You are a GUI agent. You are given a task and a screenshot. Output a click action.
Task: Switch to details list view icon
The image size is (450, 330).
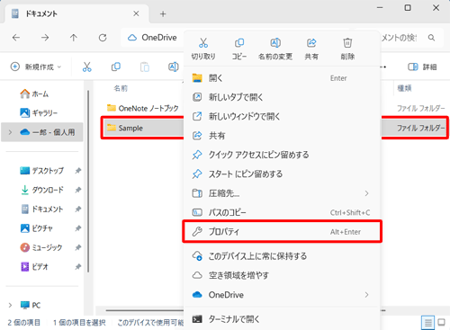pos(427,323)
